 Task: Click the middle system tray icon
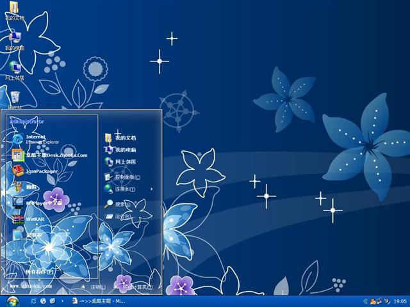click(379, 301)
